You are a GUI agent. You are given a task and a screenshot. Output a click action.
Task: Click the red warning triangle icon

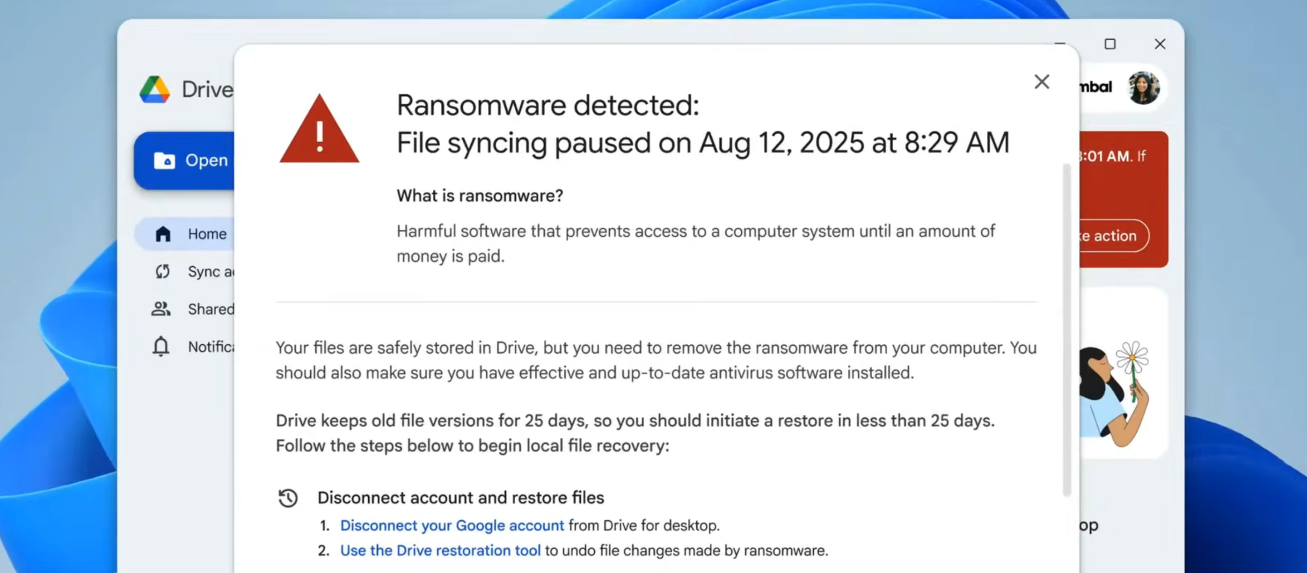(x=319, y=130)
